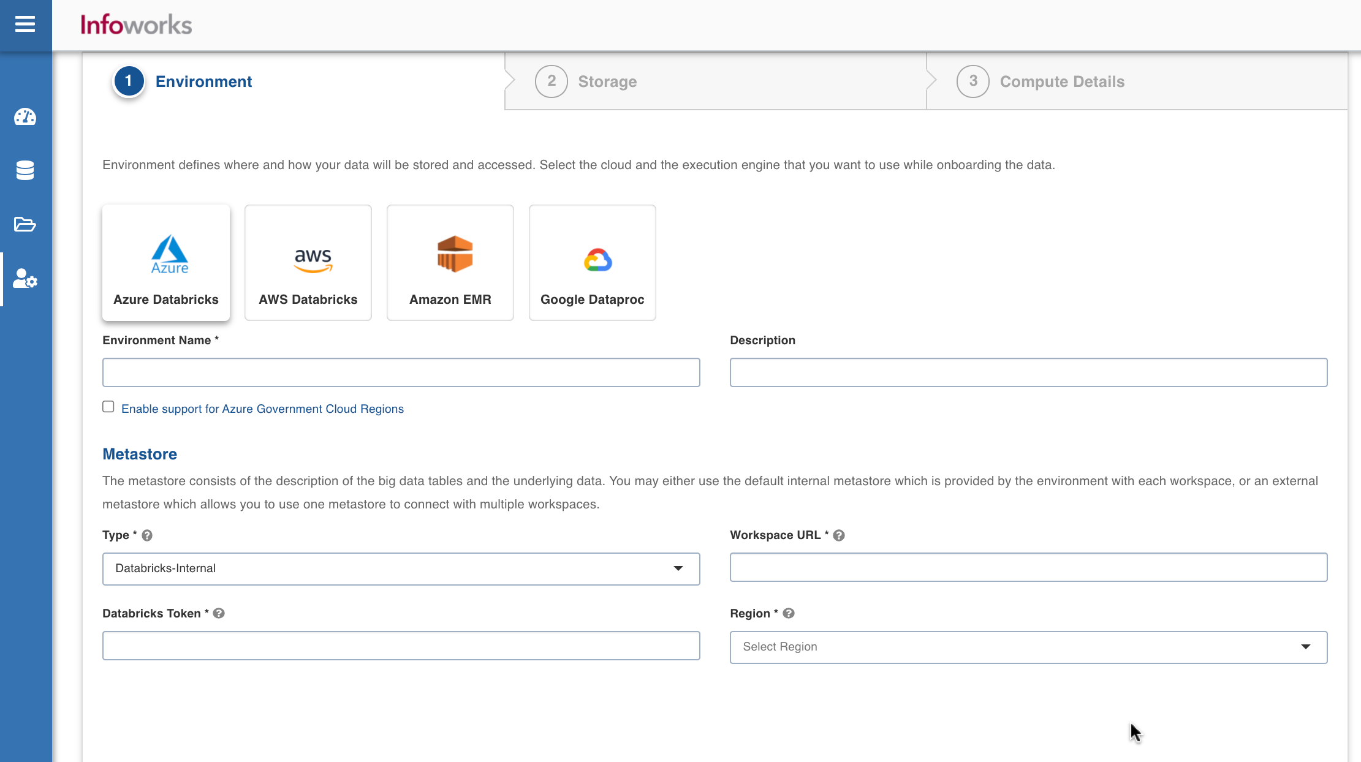Viewport: 1361px width, 762px height.
Task: Select the Amazon EMR card
Action: tap(450, 262)
